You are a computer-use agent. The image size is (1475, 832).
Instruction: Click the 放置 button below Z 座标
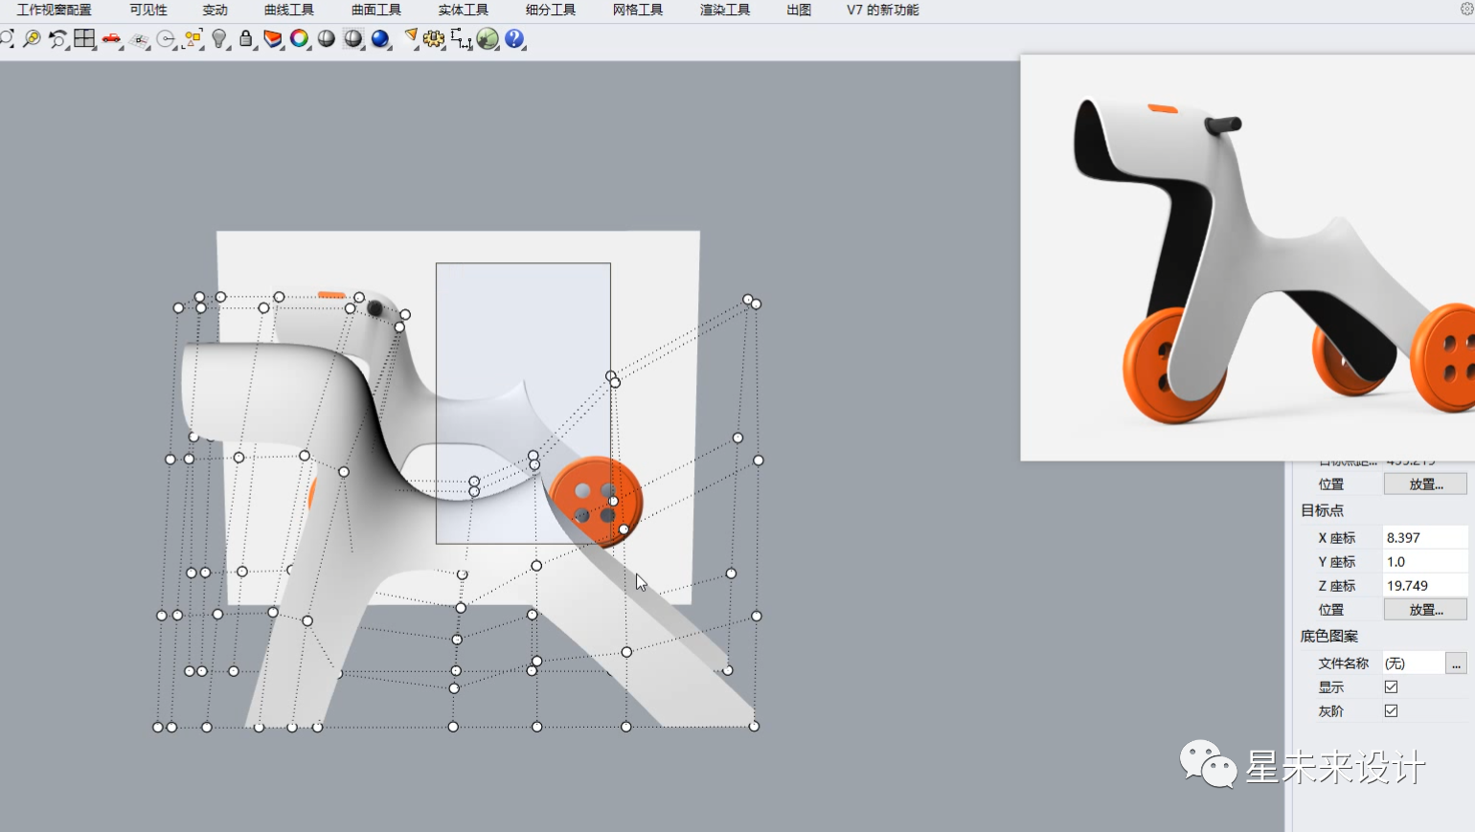click(1425, 610)
